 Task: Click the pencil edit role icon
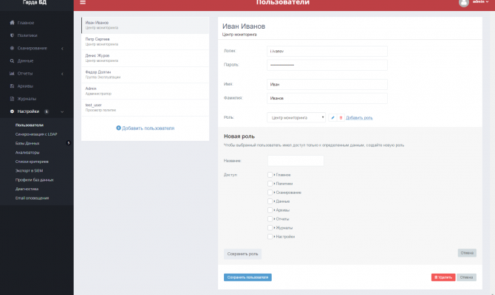[x=332, y=117]
